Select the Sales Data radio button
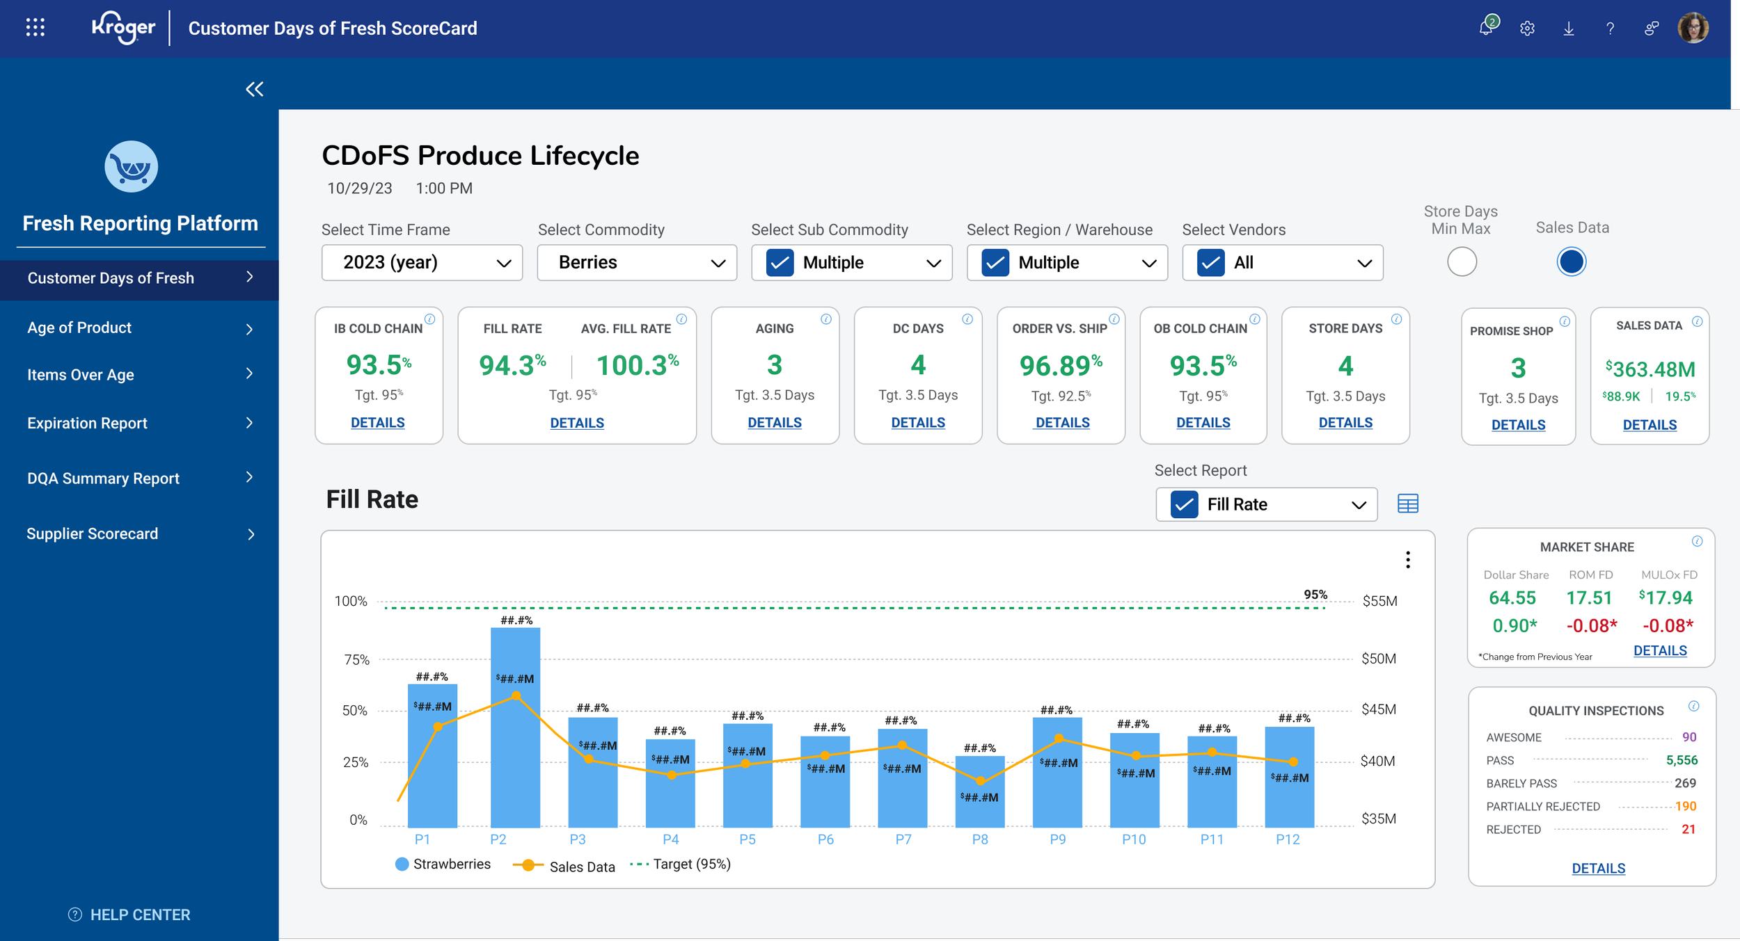Viewport: 1740px width, 941px height. click(1572, 262)
